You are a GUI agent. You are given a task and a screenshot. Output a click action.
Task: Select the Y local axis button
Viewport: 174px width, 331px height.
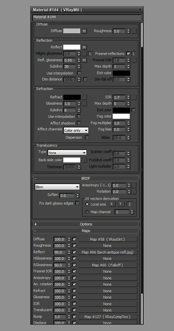121,204
